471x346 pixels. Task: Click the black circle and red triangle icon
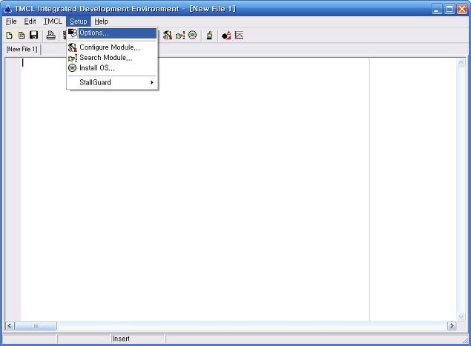(226, 36)
